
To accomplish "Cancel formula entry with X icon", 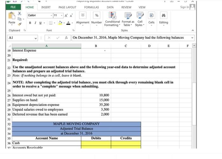I will (x=49, y=38).
